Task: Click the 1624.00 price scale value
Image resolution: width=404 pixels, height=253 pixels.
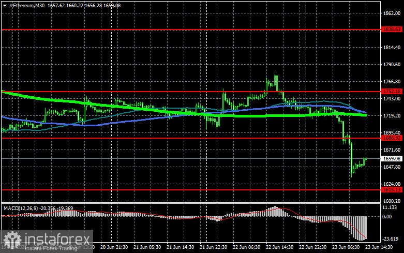Action: point(392,184)
